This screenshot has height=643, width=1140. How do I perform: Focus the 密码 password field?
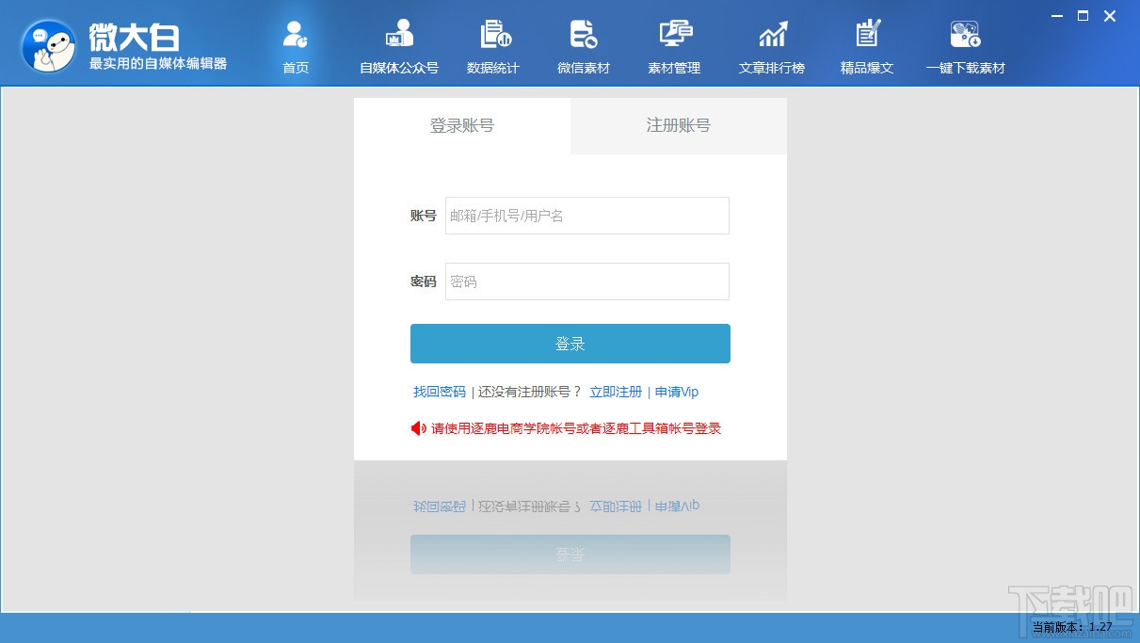(587, 281)
